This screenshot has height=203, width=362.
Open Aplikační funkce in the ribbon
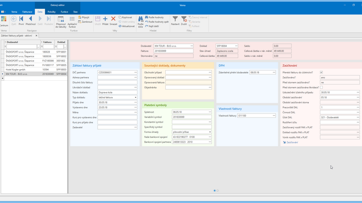click(x=72, y=22)
